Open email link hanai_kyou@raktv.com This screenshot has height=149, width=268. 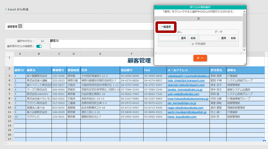tap(182, 117)
